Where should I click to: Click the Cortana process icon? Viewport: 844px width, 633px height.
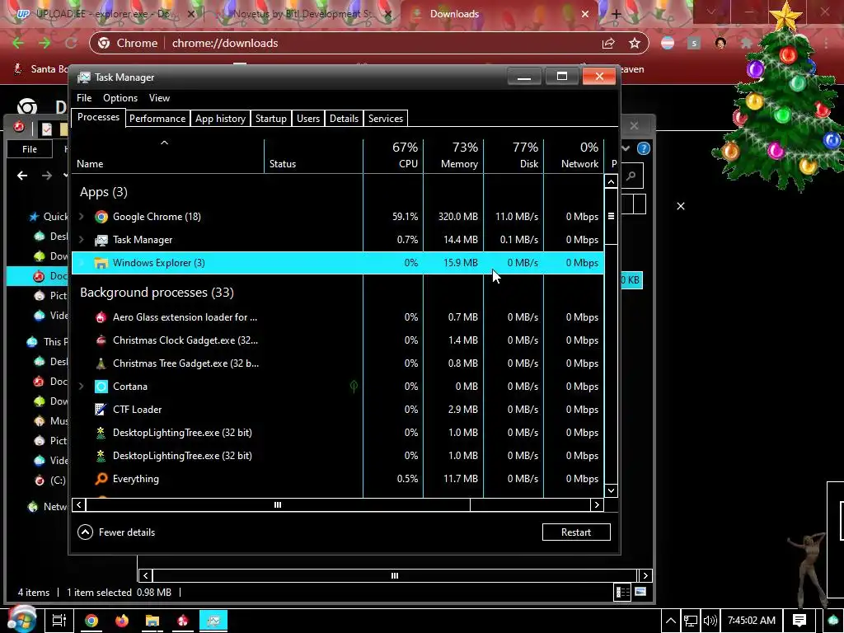click(x=101, y=387)
